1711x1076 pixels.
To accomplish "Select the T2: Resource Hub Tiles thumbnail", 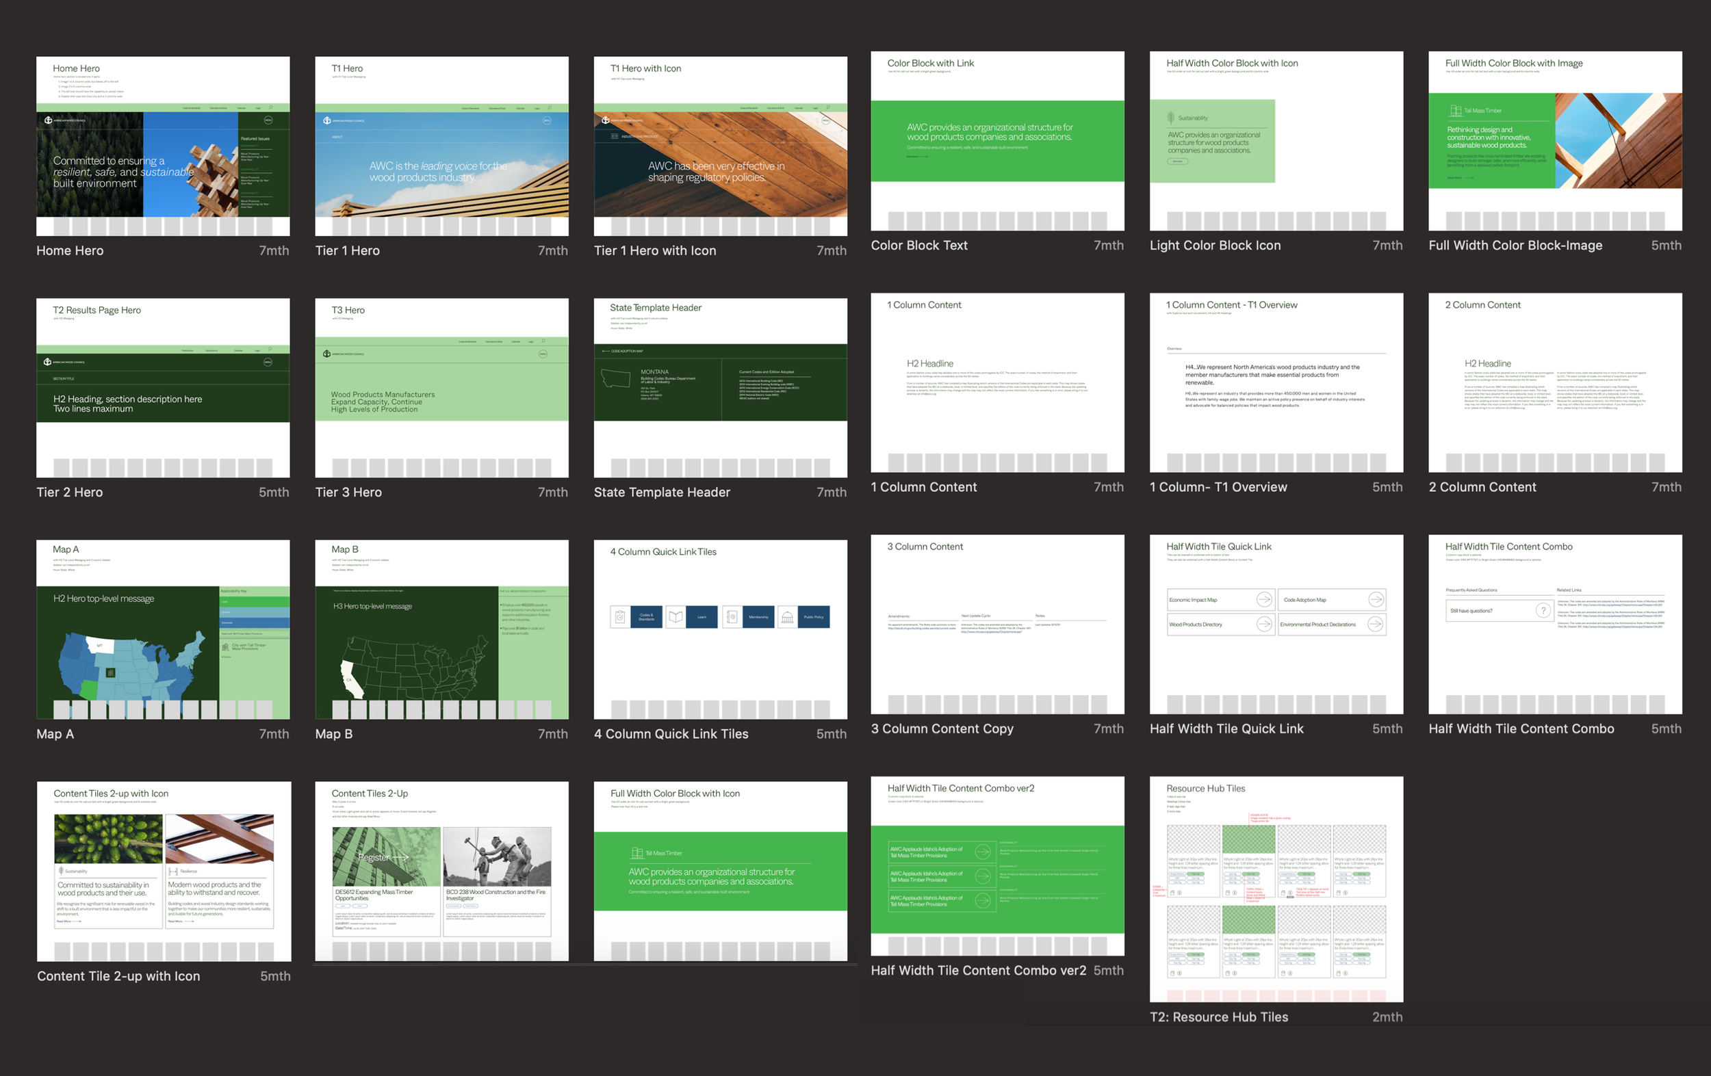I will 1276,888.
